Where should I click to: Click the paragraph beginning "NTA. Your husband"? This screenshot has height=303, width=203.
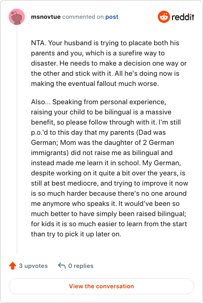point(109,63)
